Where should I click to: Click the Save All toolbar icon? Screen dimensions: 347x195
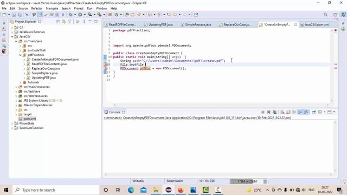pos(20,15)
